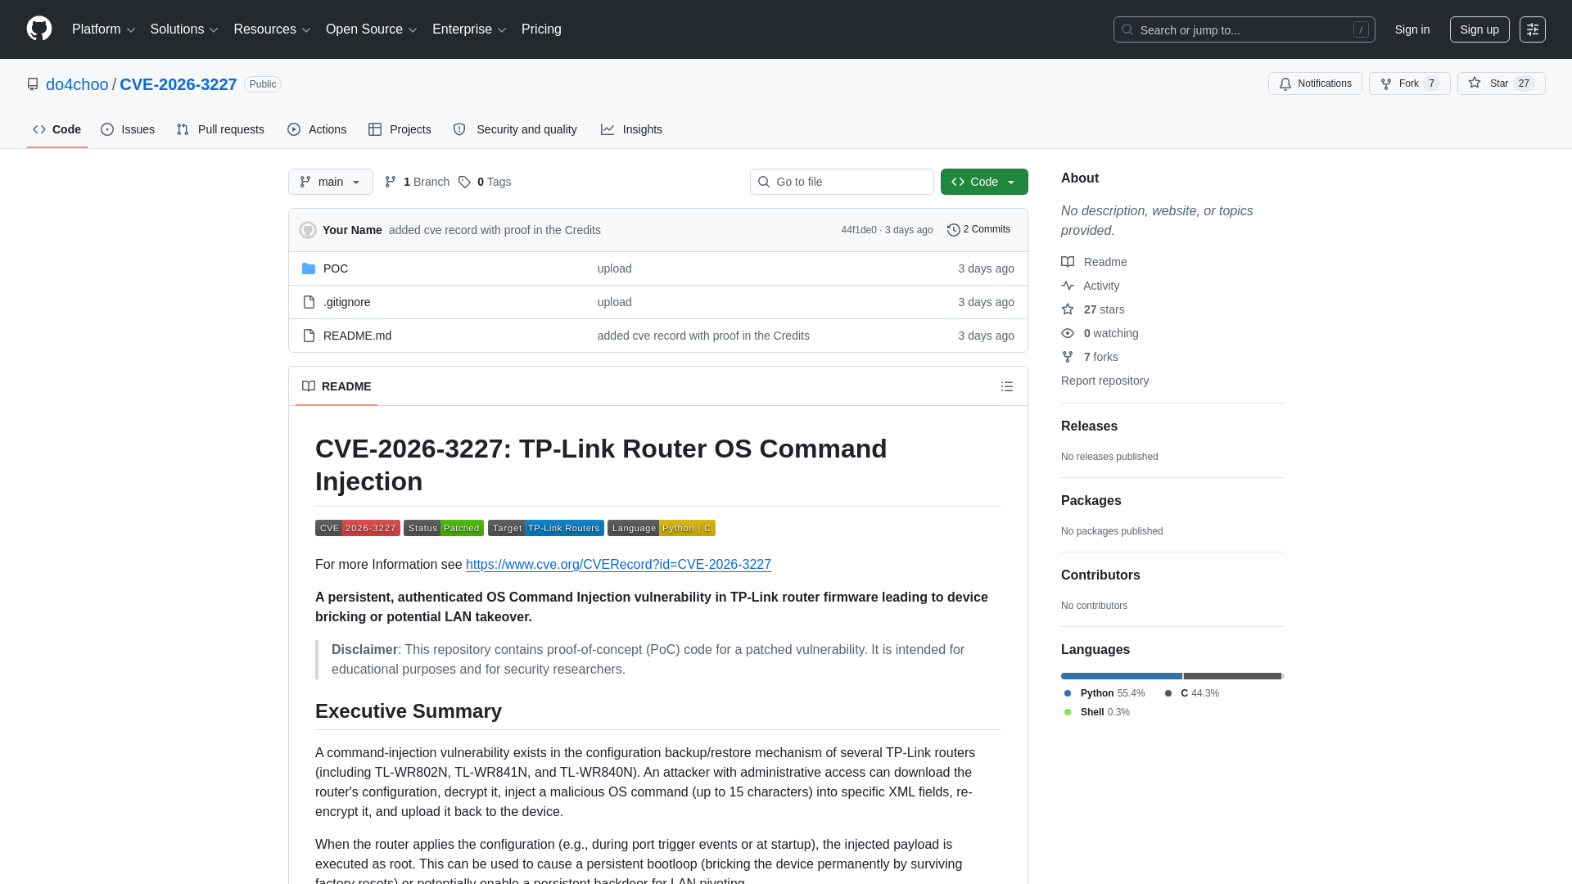Open the Pull requests tab
Viewport: 1572px width, 884px height.
(220, 129)
